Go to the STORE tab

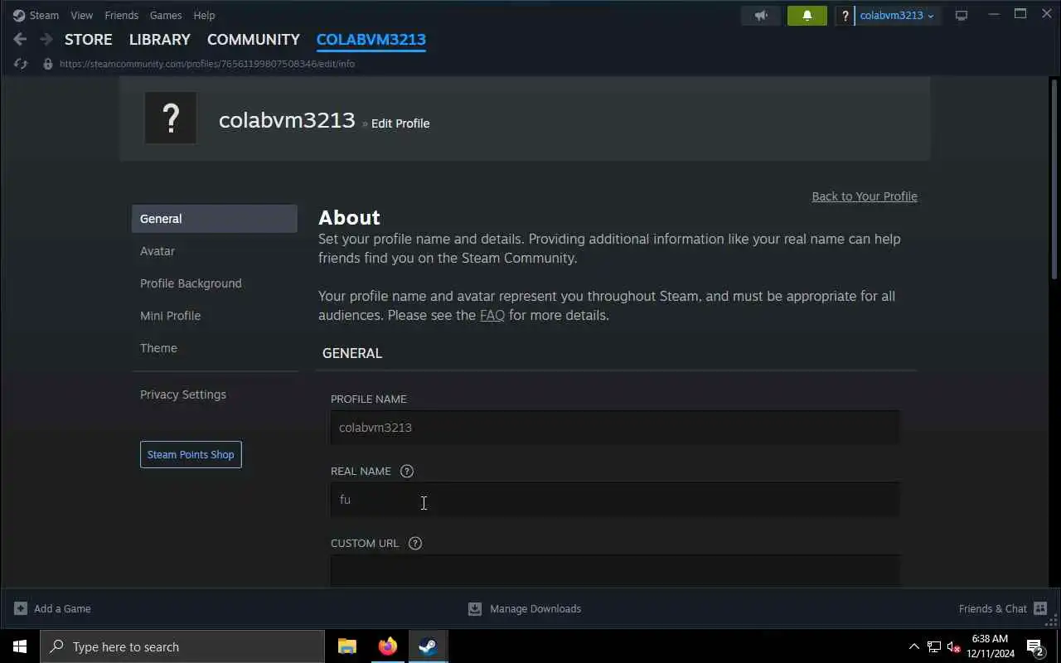(89, 39)
